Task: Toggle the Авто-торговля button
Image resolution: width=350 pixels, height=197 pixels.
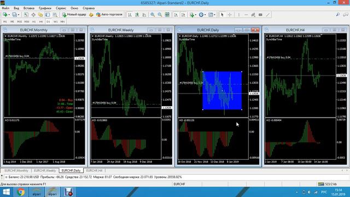Action: (x=109, y=15)
